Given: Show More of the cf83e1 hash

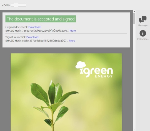Looking at the screenshot, I should click(72, 41).
